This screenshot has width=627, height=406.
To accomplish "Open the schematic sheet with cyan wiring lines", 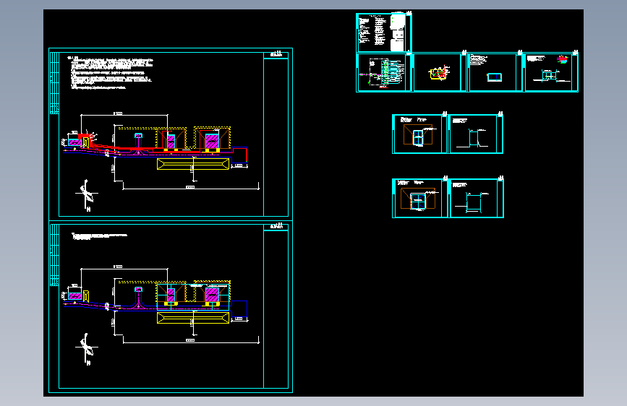I will tap(384, 72).
